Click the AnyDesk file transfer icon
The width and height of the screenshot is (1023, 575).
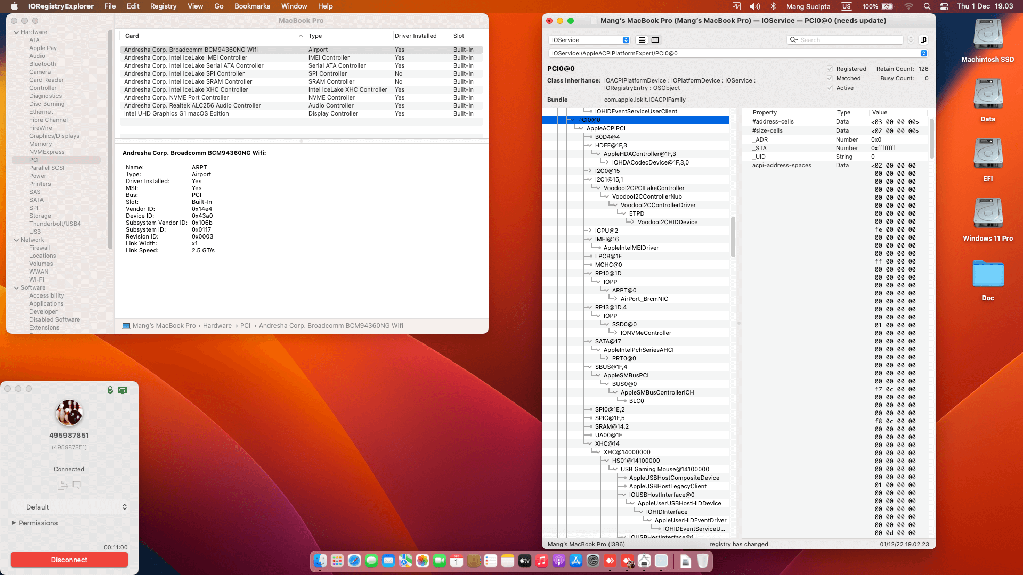coord(62,485)
